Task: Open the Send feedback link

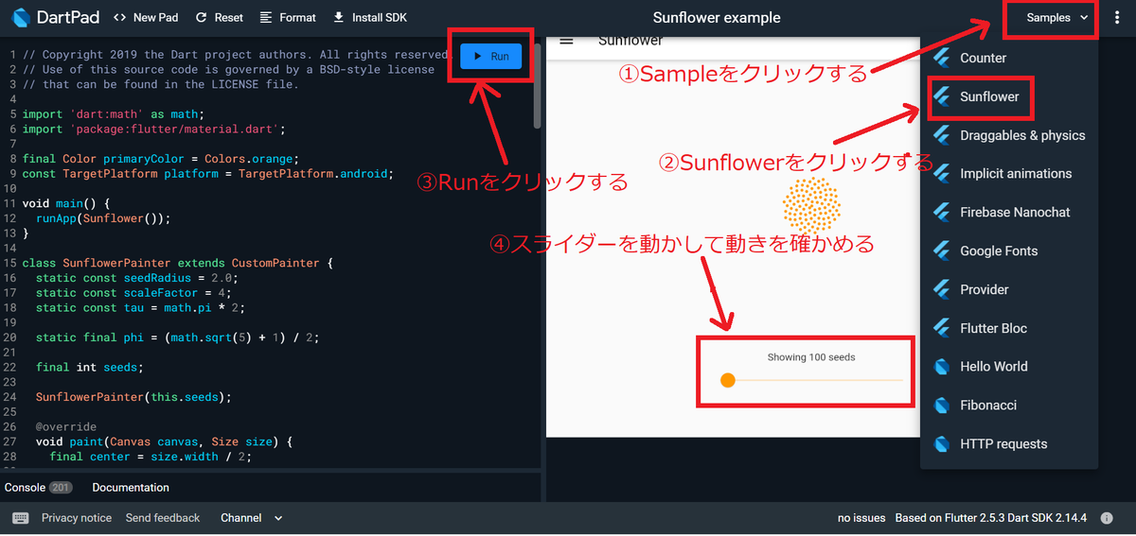Action: pyautogui.click(x=163, y=518)
